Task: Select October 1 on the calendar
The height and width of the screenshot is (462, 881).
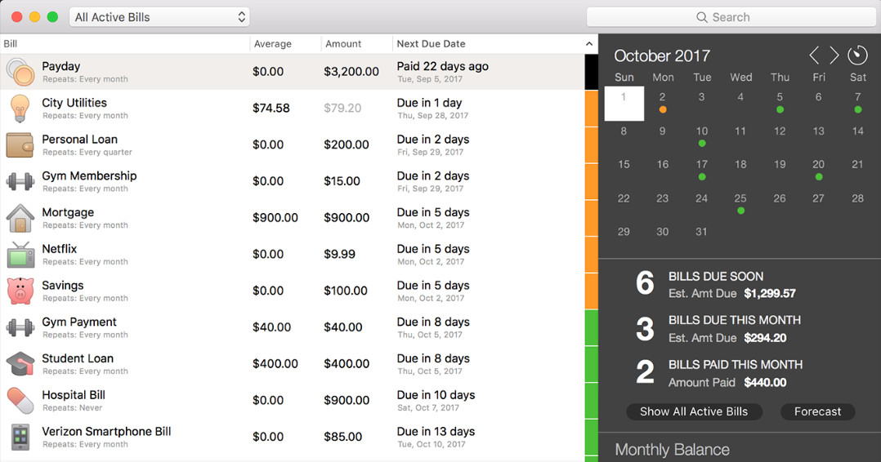Action: click(x=624, y=104)
